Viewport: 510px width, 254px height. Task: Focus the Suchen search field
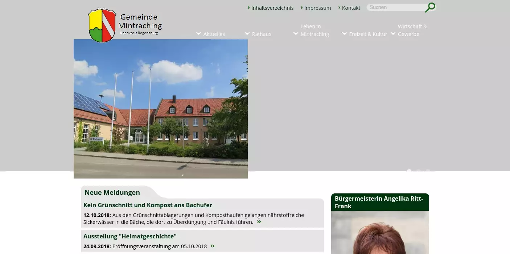click(x=395, y=7)
